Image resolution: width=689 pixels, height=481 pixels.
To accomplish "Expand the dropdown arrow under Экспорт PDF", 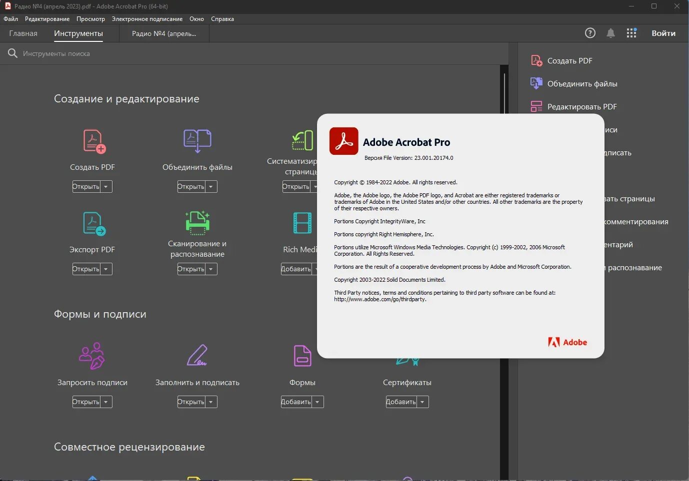I will [106, 269].
